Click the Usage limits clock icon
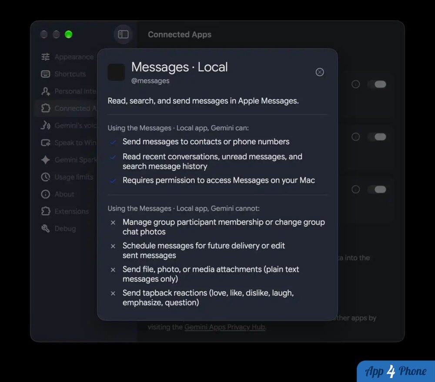The width and height of the screenshot is (435, 382). 46,177
